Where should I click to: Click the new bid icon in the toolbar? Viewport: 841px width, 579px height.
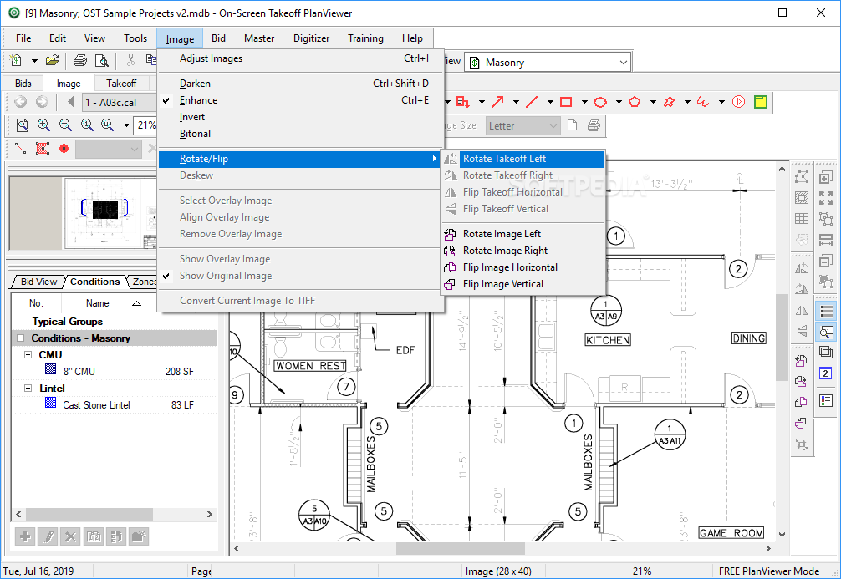pos(16,61)
